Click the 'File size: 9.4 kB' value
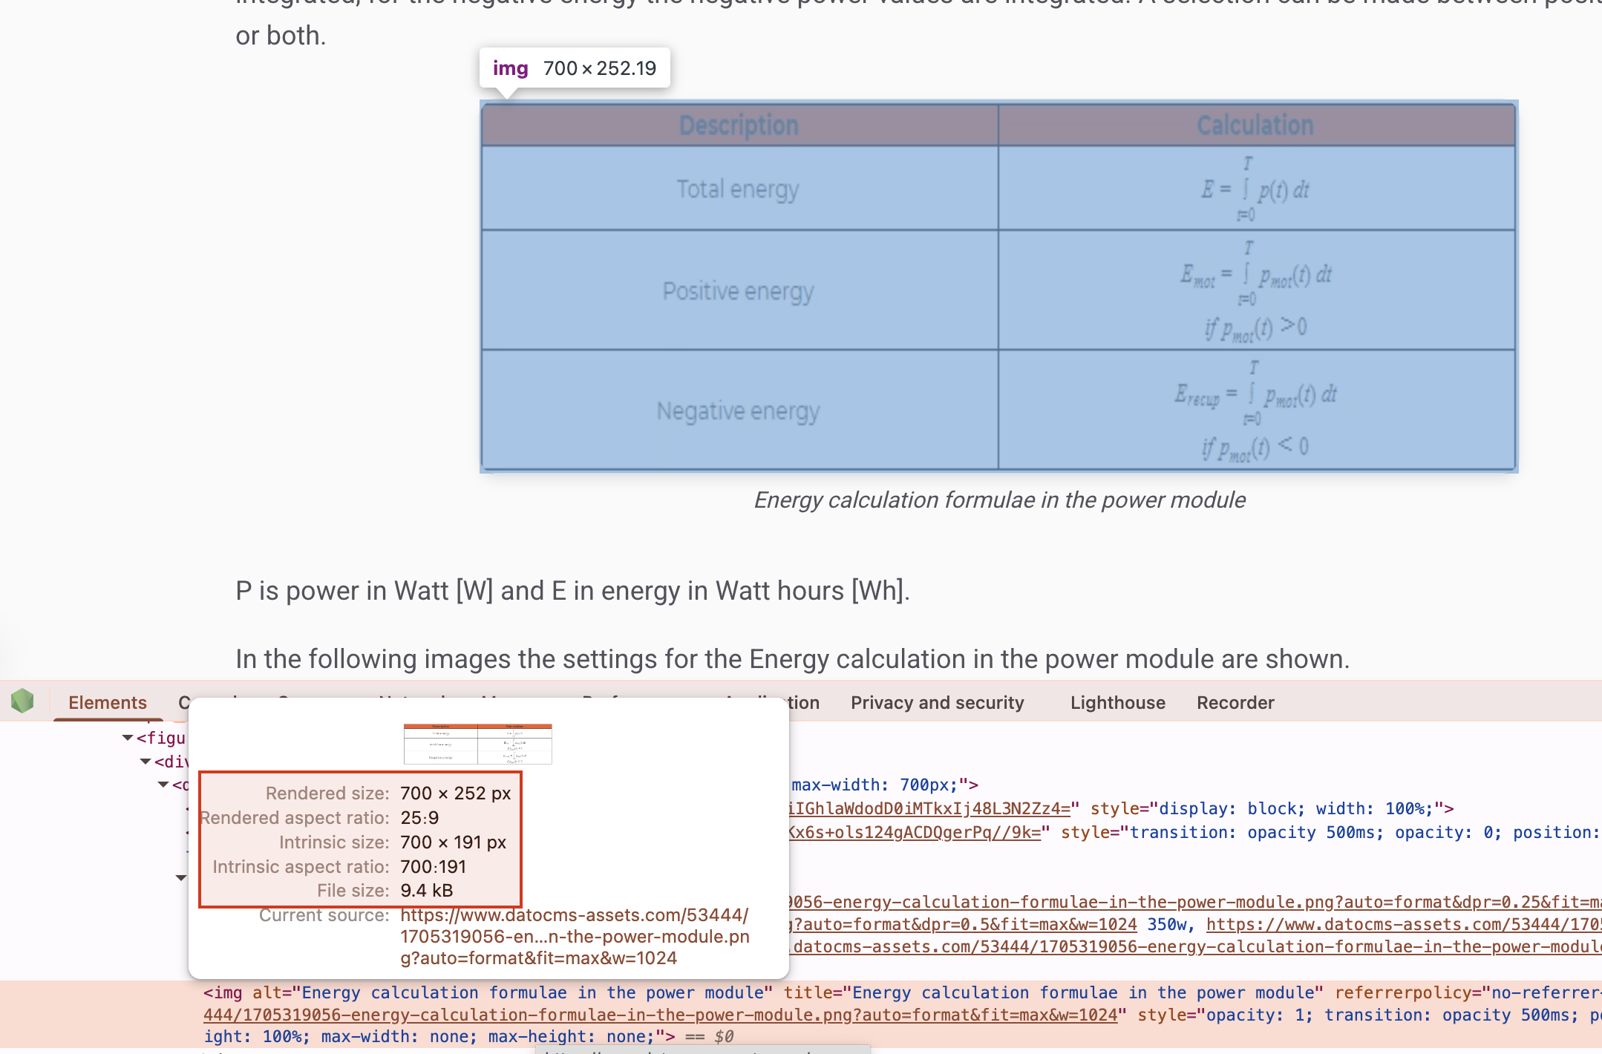Image resolution: width=1602 pixels, height=1054 pixels. 426,890
